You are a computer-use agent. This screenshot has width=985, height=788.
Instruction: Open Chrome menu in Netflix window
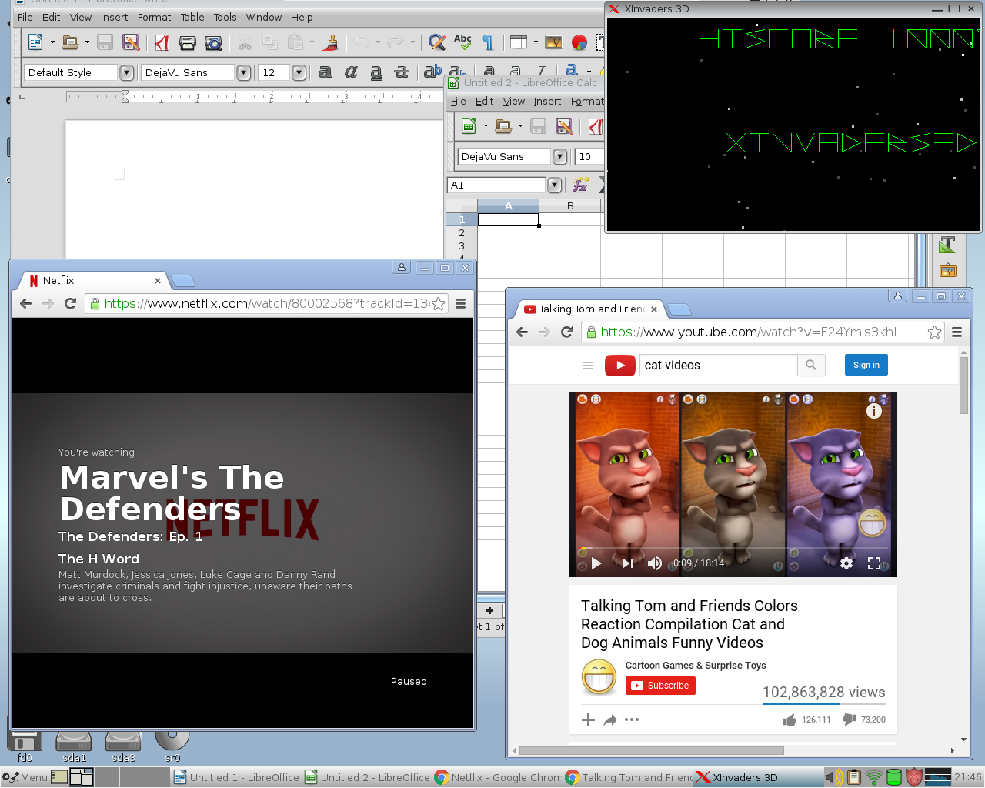tap(460, 303)
